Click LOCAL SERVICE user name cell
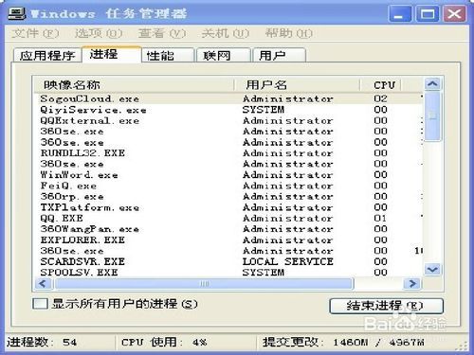 pyautogui.click(x=288, y=261)
